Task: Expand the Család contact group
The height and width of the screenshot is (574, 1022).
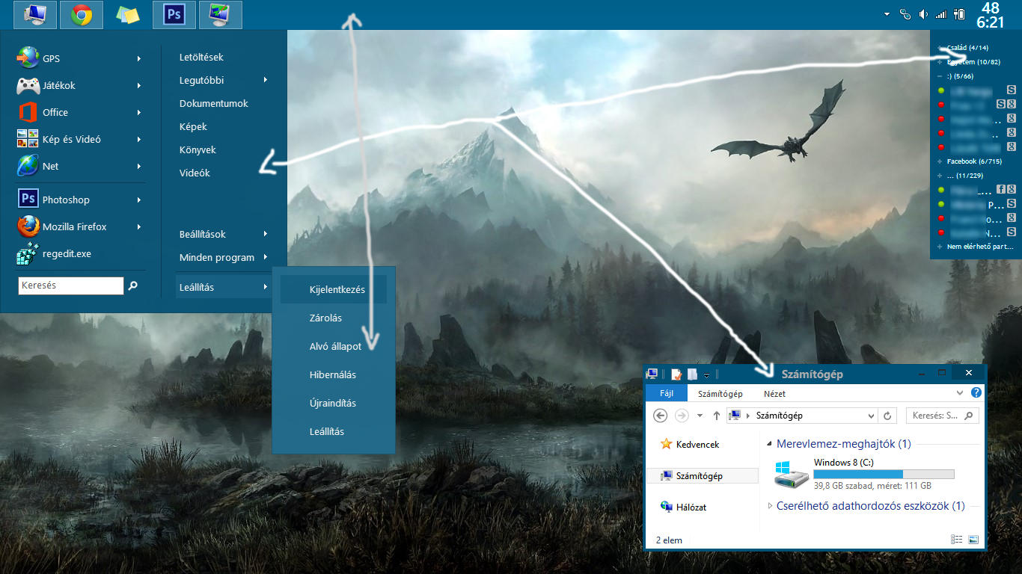Action: coord(940,48)
